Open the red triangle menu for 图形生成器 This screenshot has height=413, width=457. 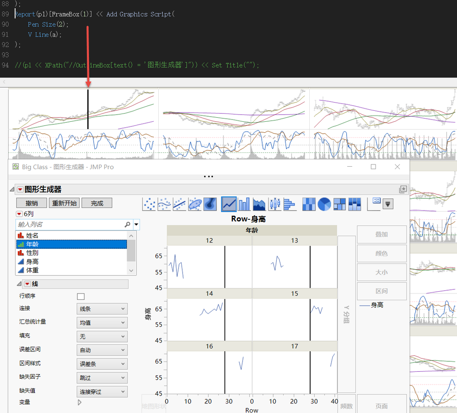(x=20, y=190)
